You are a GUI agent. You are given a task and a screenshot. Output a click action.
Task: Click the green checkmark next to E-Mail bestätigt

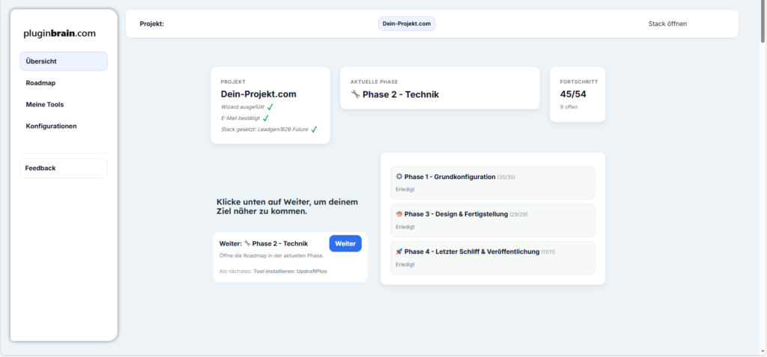pos(266,118)
